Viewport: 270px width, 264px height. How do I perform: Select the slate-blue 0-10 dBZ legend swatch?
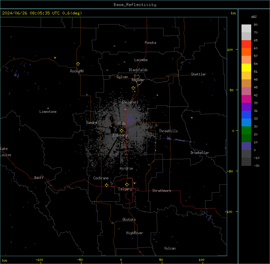[x=246, y=146]
